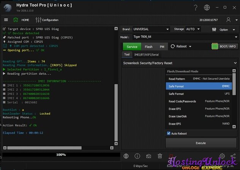The image size is (240, 170).
Task: Open Configuration sliders icon
Action: click(x=38, y=20)
